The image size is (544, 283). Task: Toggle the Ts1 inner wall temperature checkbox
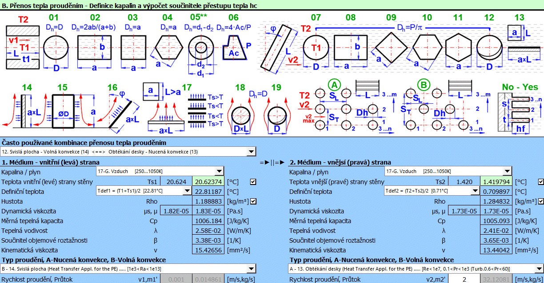[x=253, y=182]
